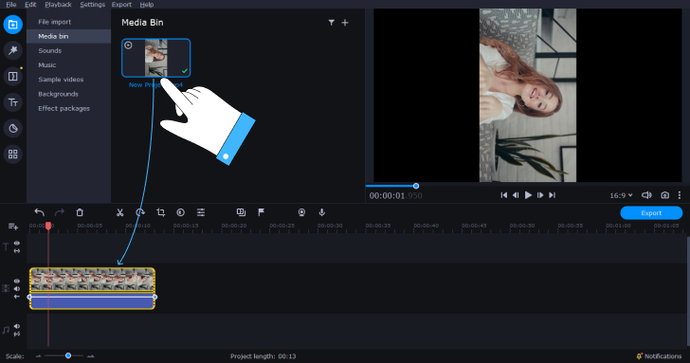Zoom in timeline scale
Viewport: 690px width, 363px height.
tap(91, 356)
